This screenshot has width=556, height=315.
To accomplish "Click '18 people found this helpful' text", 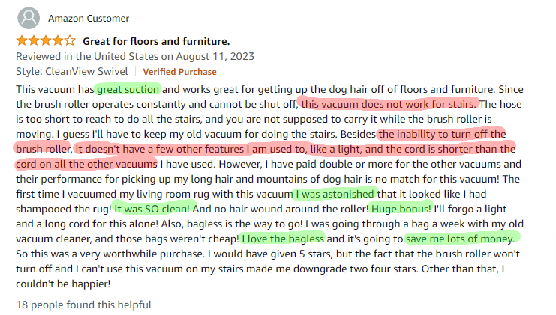I will [84, 305].
